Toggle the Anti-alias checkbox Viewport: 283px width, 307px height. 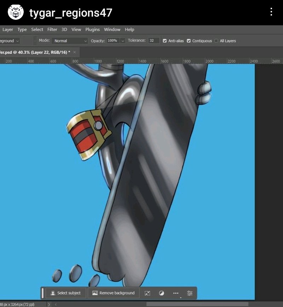pos(165,41)
